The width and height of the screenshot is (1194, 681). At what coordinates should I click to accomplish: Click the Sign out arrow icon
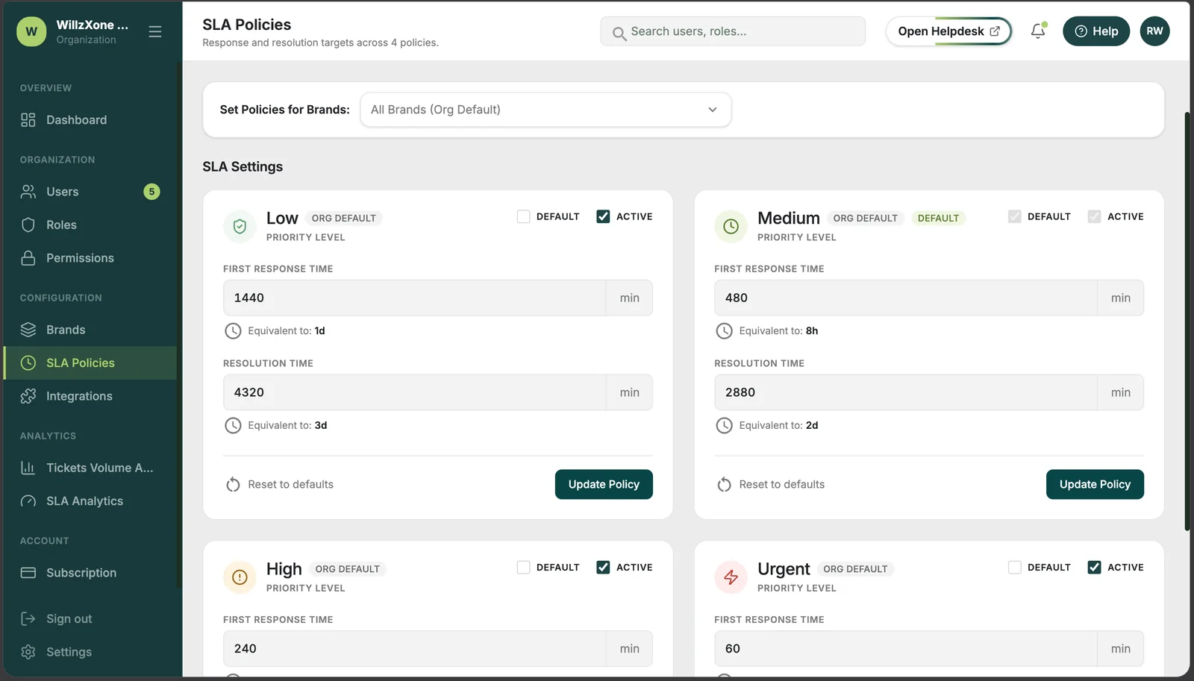28,618
